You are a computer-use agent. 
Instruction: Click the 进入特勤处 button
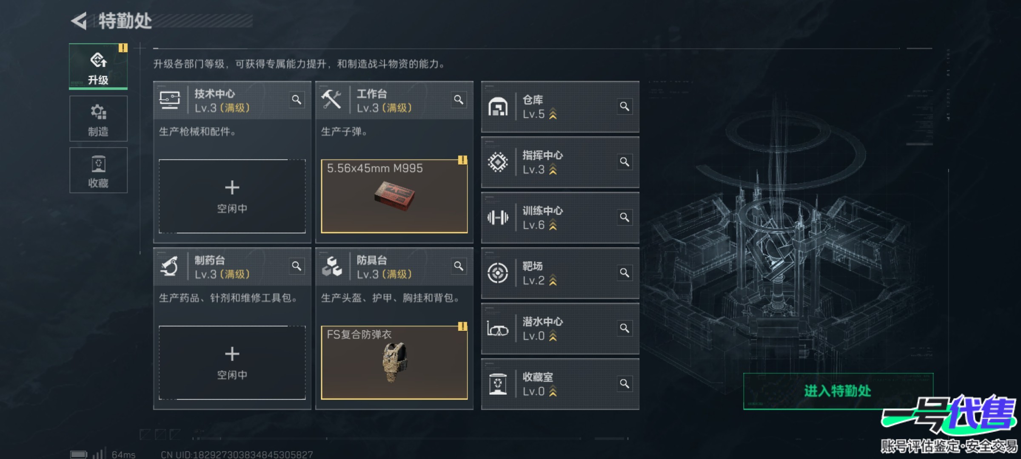[838, 391]
